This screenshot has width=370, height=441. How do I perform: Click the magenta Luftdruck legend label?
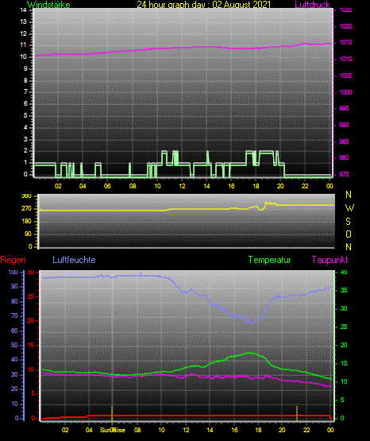tap(312, 4)
